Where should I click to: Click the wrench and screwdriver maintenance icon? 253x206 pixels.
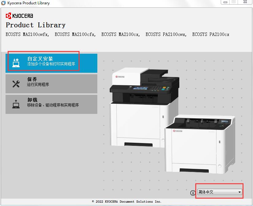[x=16, y=84]
